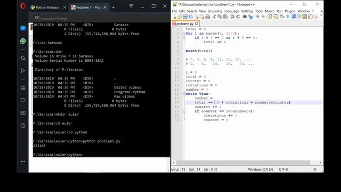Click the Define Your Language toolbar icon
Image resolution: width=341 pixels, height=192 pixels.
(299, 17)
